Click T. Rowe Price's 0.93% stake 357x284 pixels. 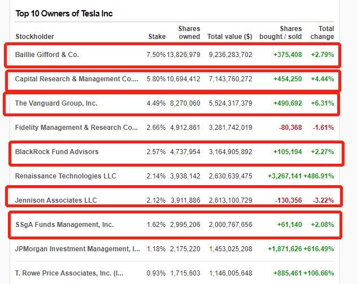tap(156, 273)
